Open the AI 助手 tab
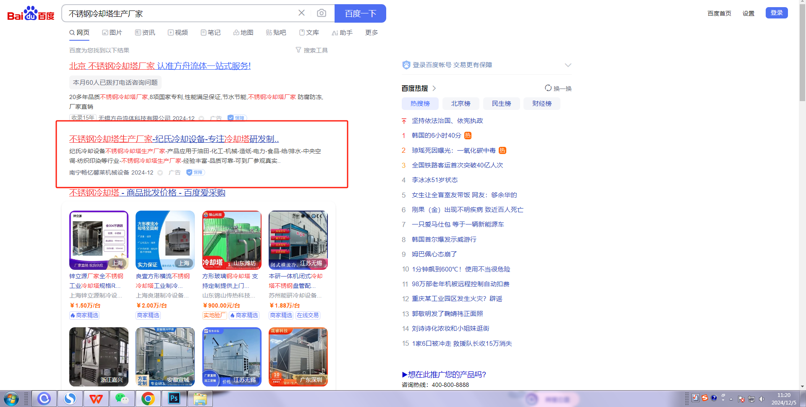Screen dimensions: 806x407 click(342, 32)
